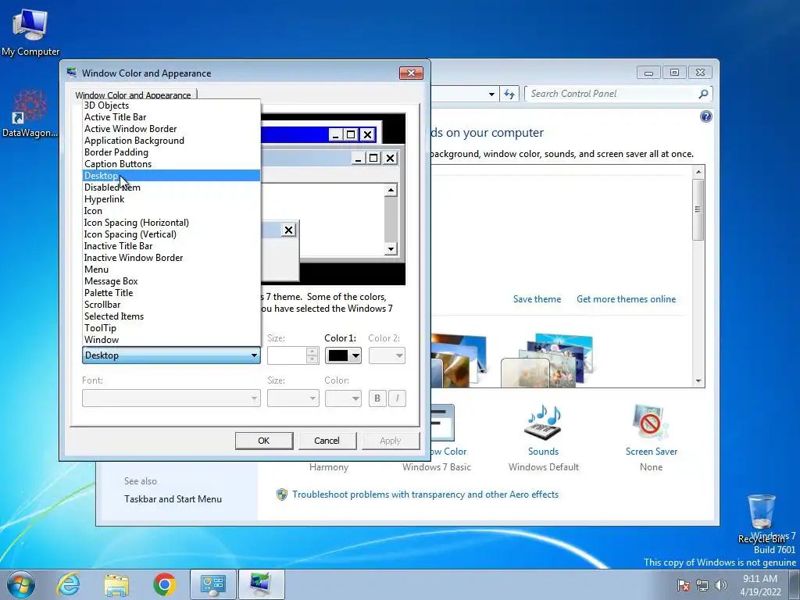This screenshot has width=800, height=600.
Task: Choose Icon Spacing (Vertical) entry
Action: click(x=171, y=234)
